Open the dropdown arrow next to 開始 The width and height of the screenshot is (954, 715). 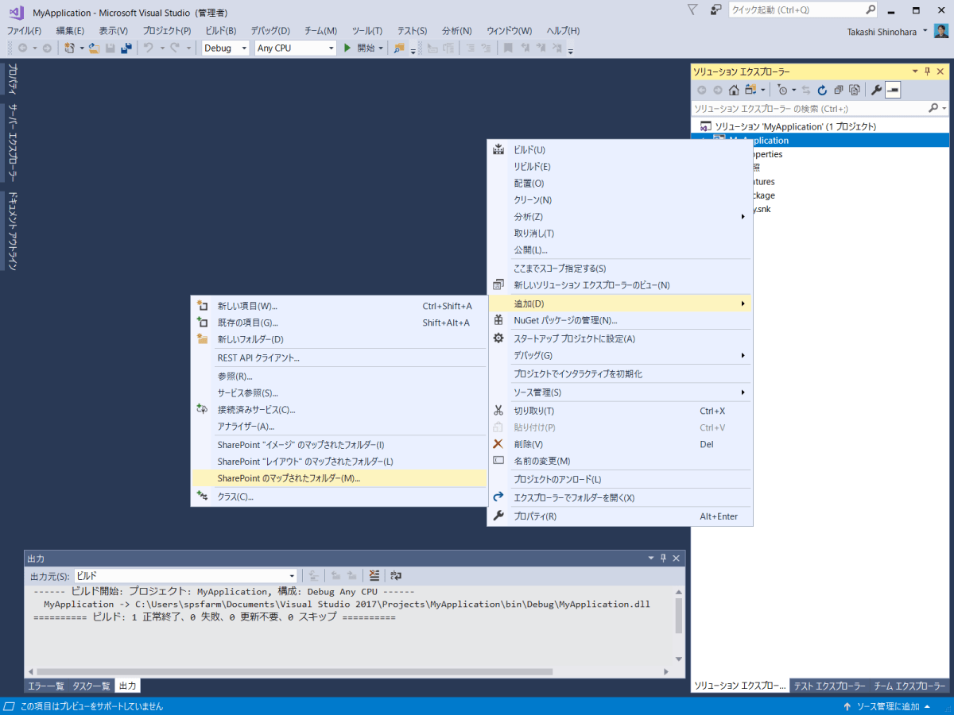click(x=380, y=48)
